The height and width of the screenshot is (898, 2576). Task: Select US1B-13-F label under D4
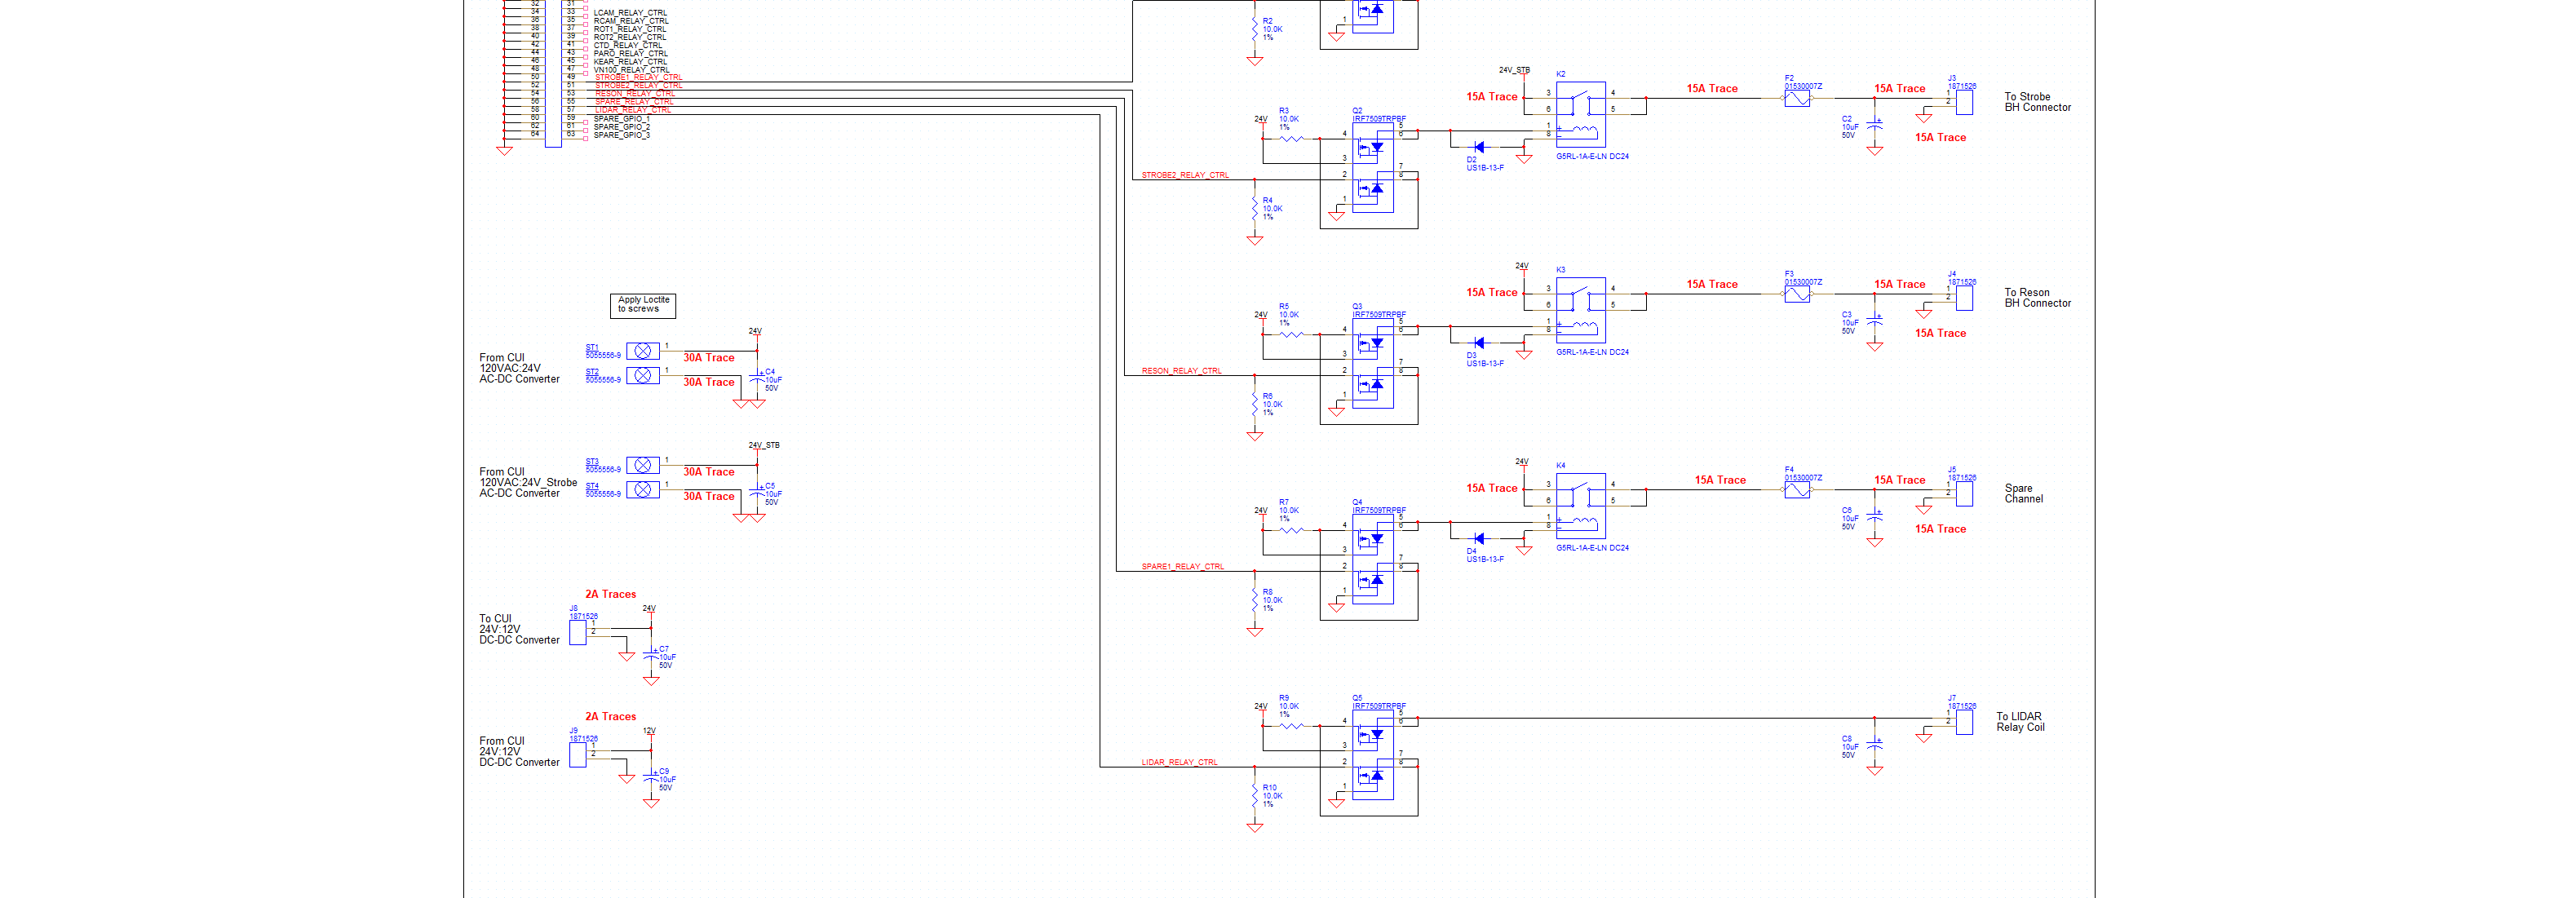coord(1485,560)
